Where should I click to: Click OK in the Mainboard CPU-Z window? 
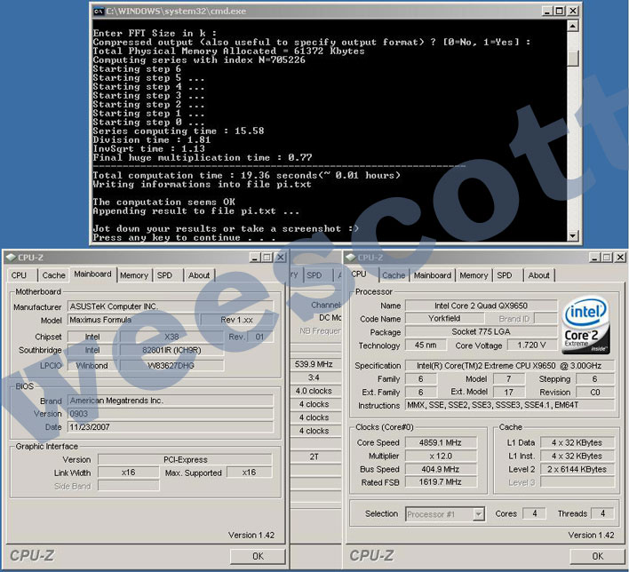coord(258,556)
